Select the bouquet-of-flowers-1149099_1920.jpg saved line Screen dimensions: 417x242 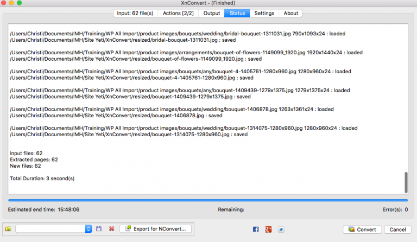136,59
